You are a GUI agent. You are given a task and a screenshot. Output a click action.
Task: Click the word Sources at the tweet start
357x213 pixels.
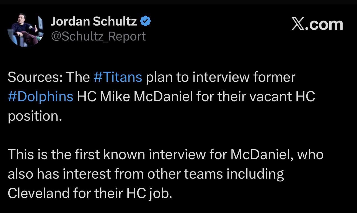[30, 77]
